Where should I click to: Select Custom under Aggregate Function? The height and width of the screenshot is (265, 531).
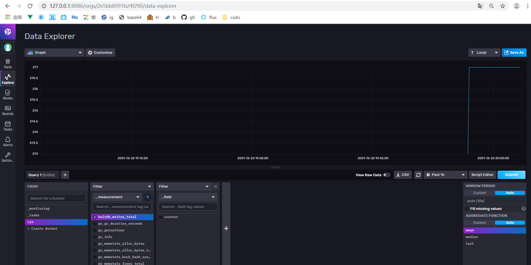(x=479, y=222)
